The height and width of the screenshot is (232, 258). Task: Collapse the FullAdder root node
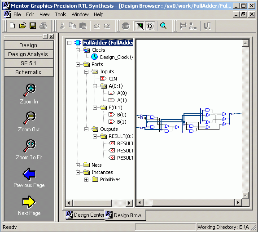pos(69,43)
